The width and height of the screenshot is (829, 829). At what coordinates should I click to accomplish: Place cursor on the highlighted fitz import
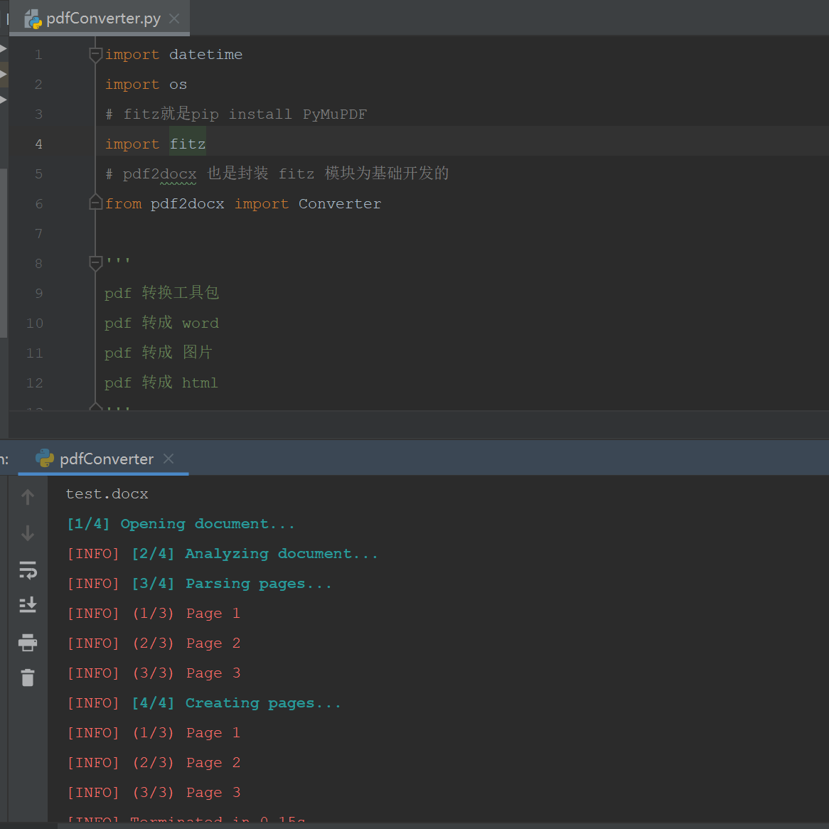click(188, 144)
